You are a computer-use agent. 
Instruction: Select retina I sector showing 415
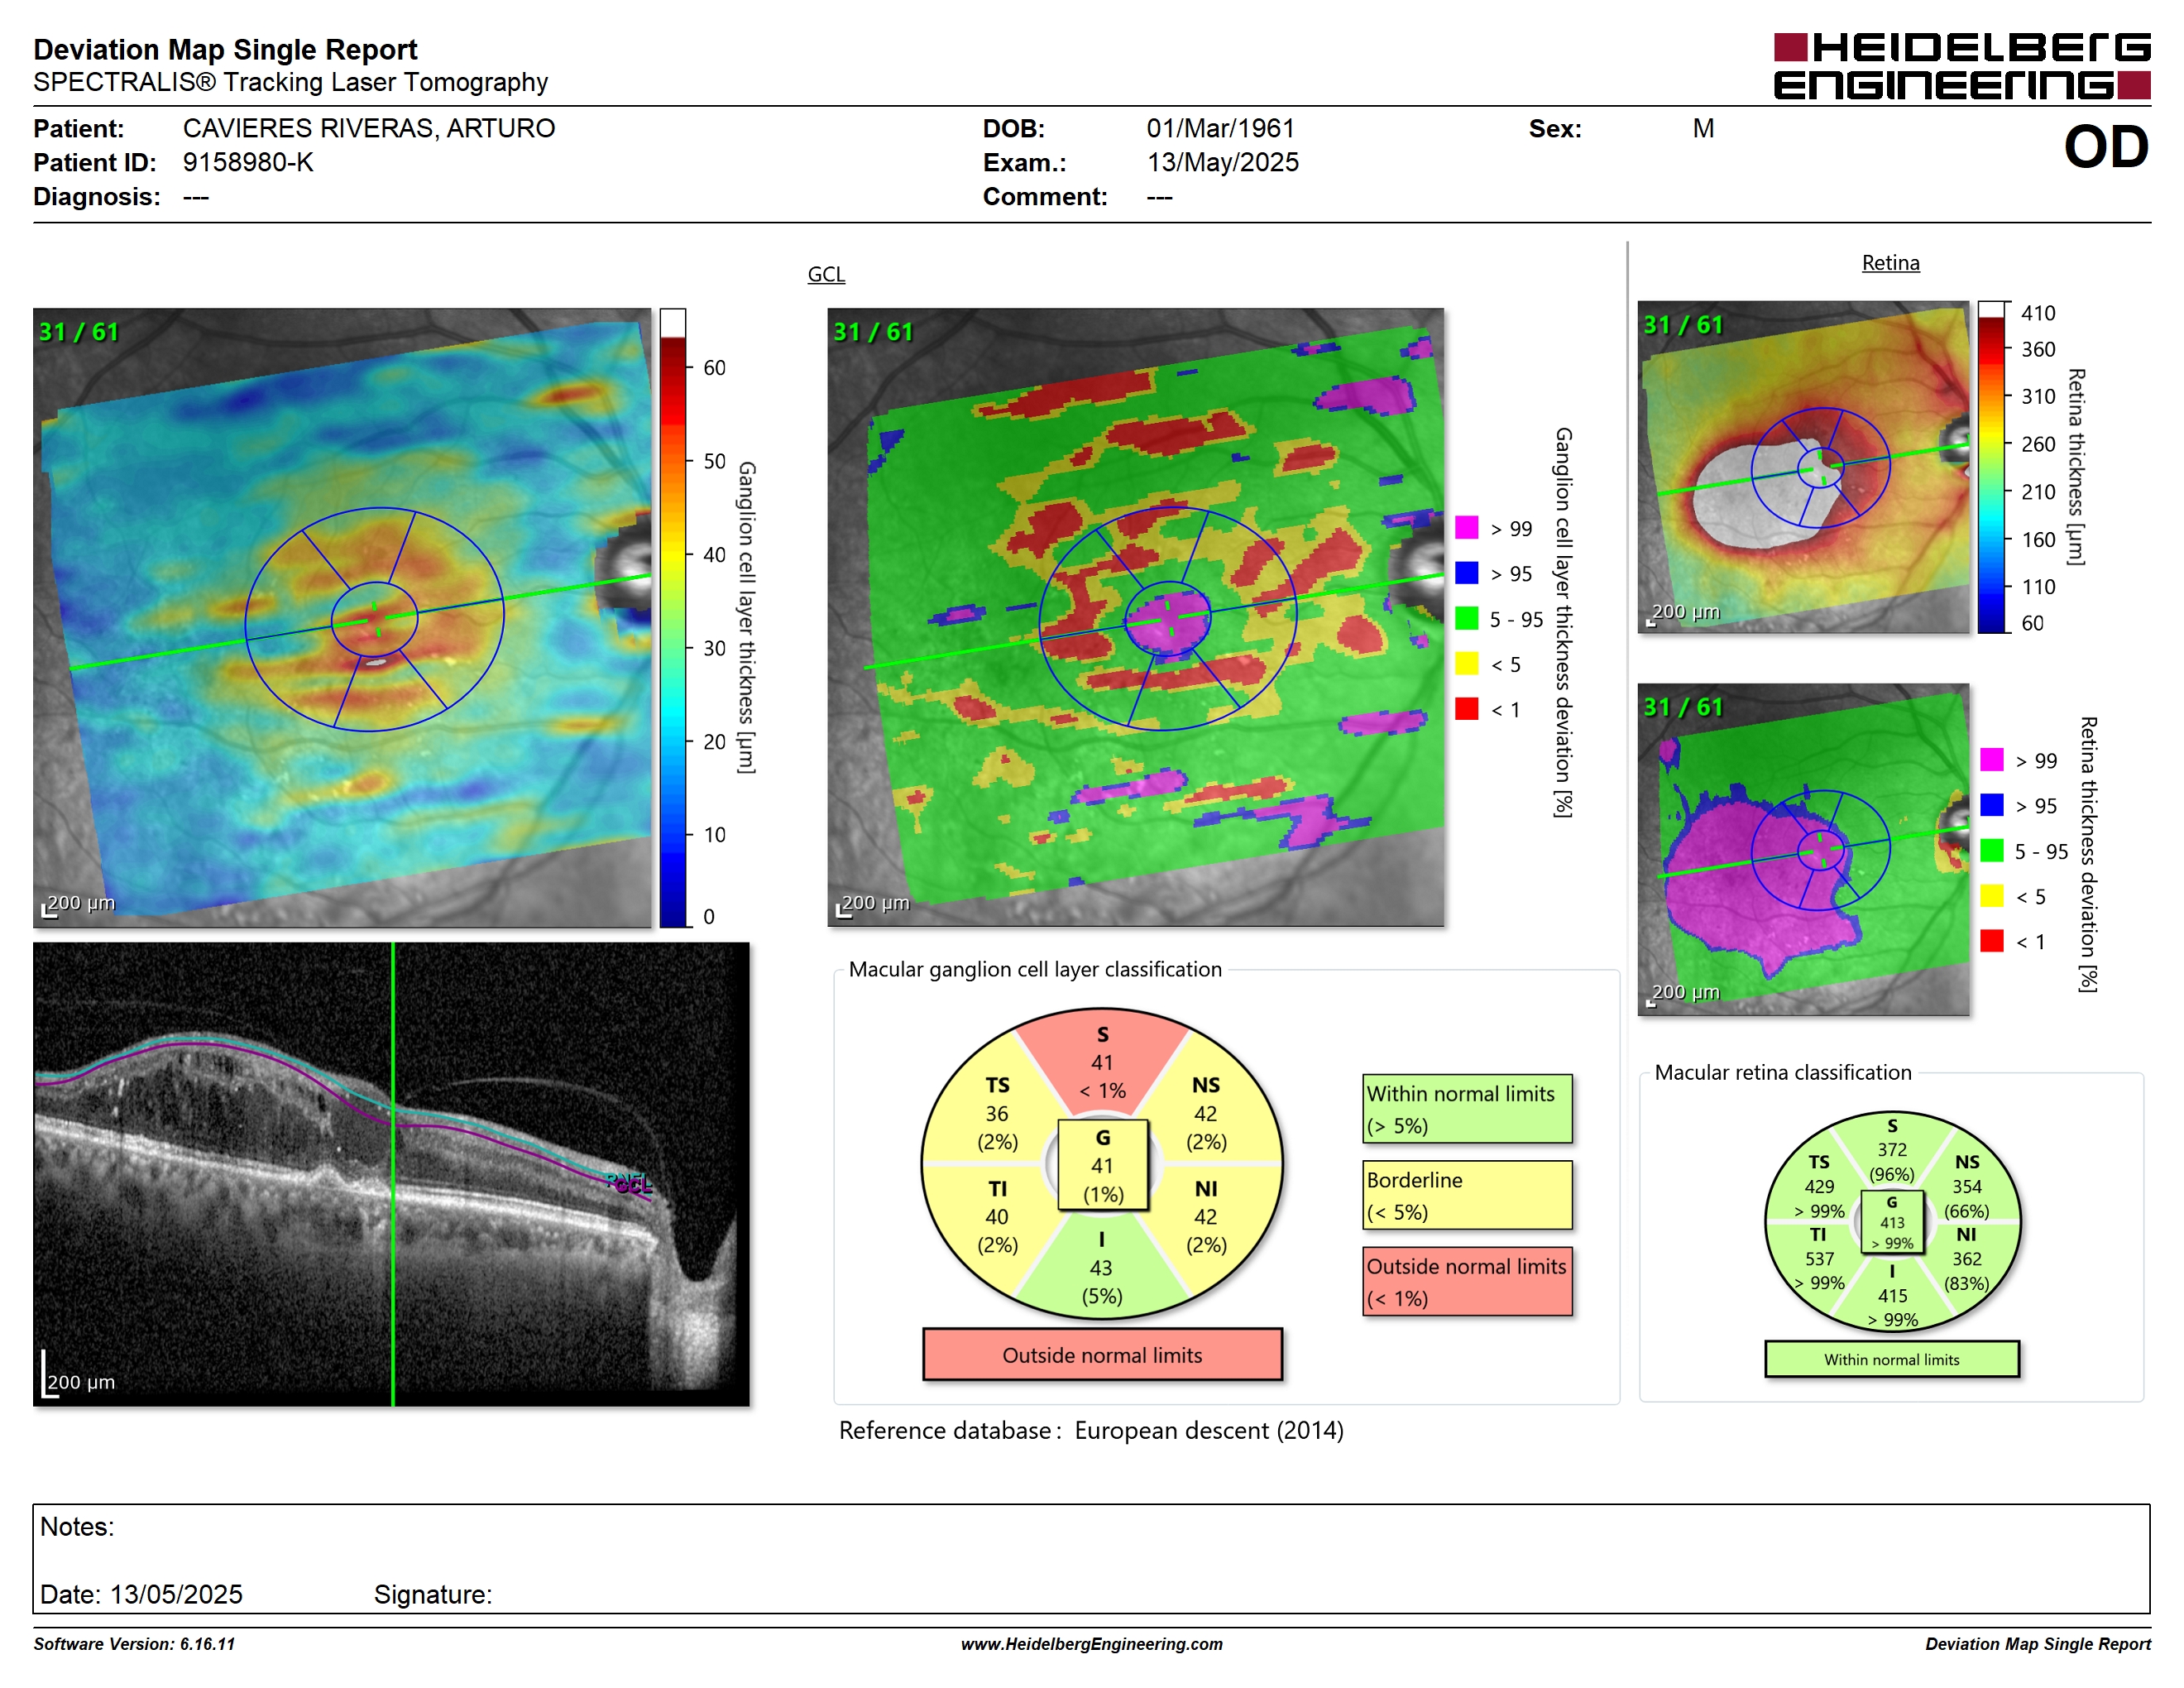pos(1892,1295)
